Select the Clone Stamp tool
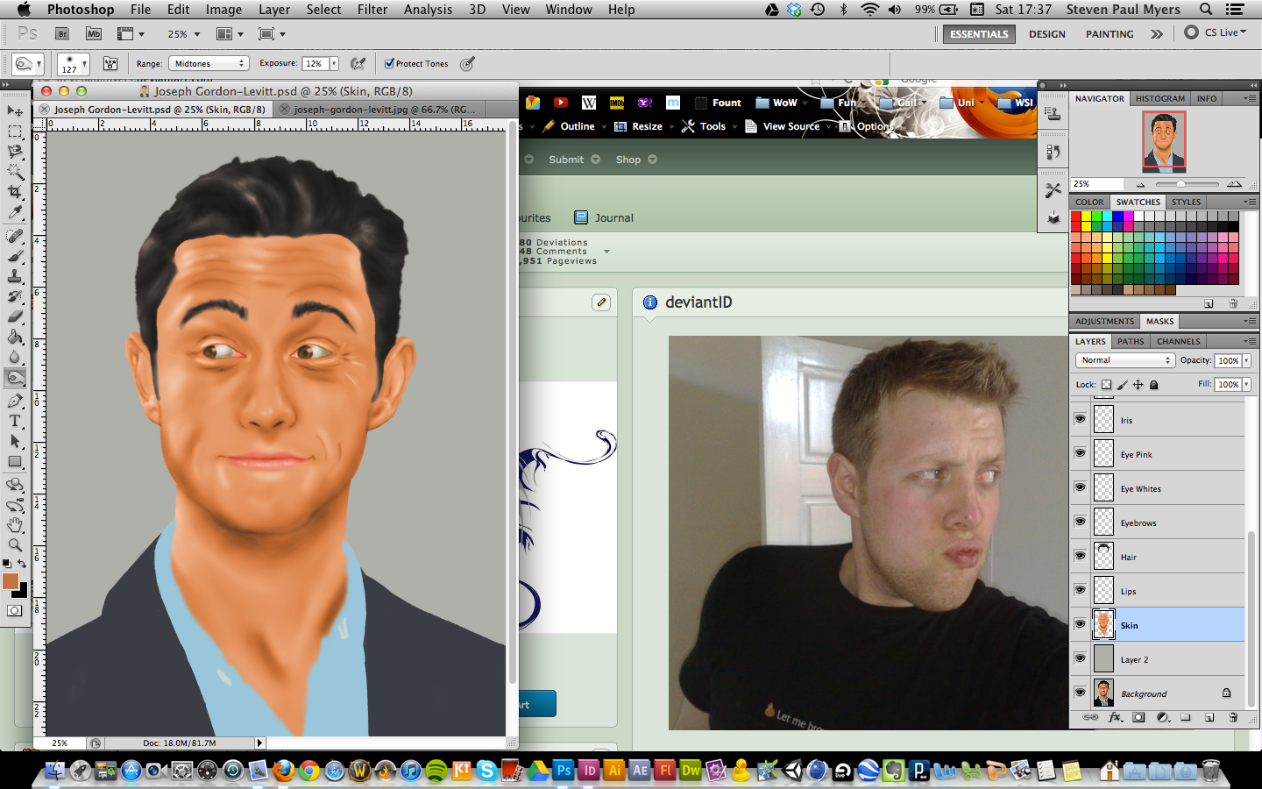This screenshot has height=789, width=1262. pyautogui.click(x=15, y=276)
